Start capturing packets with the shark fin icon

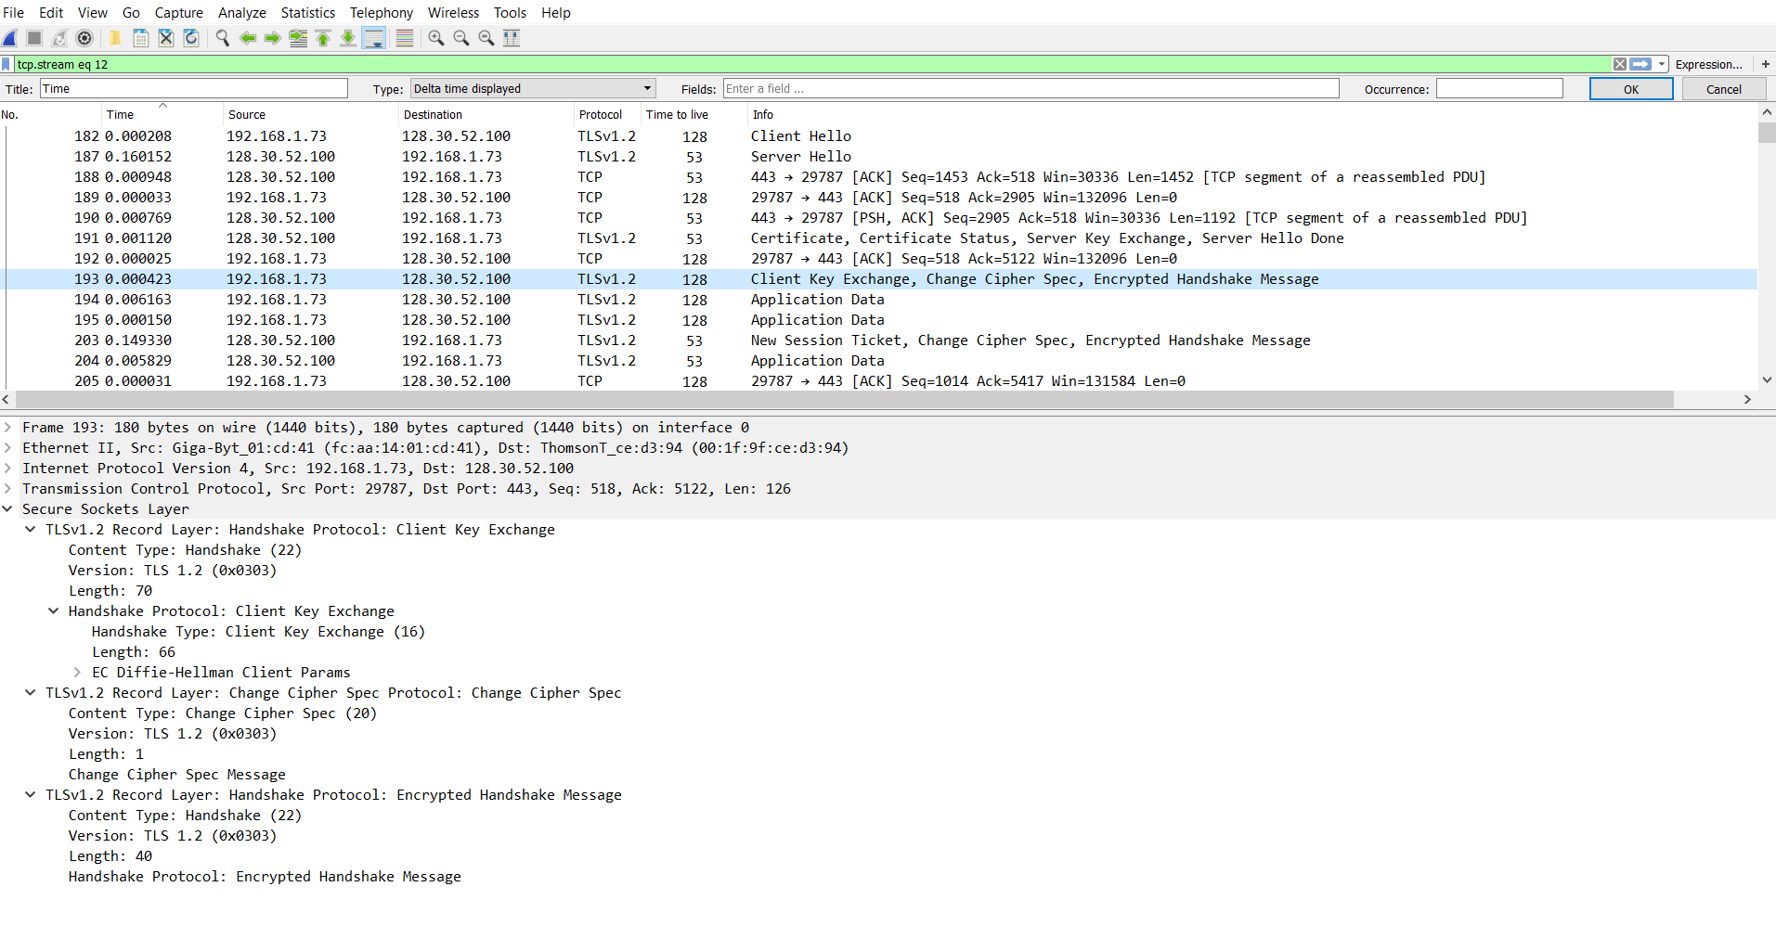[10, 38]
